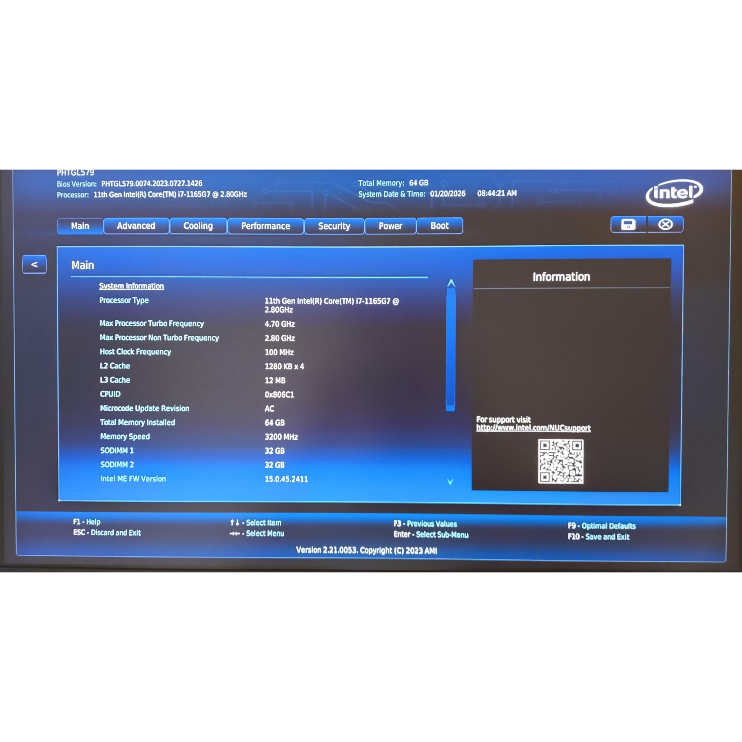Viewport: 742px width, 742px height.
Task: Open the Advanced tab
Action: 136,226
